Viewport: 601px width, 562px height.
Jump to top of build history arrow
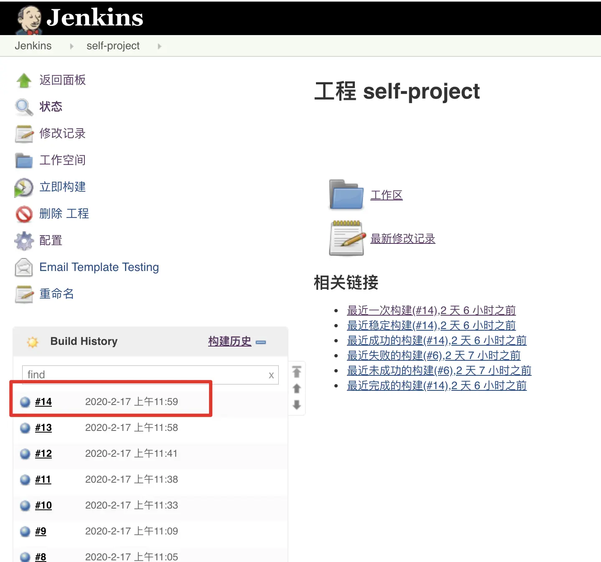tap(297, 372)
